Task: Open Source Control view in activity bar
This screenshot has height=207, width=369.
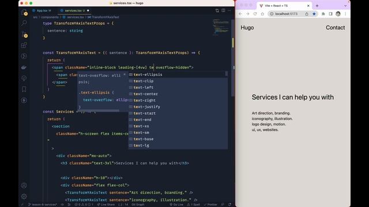Action: point(24,34)
